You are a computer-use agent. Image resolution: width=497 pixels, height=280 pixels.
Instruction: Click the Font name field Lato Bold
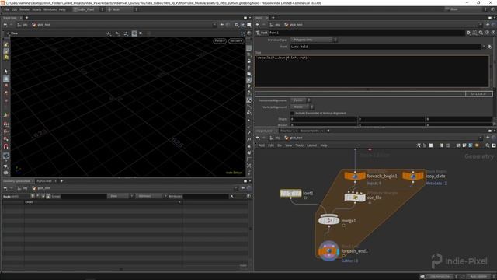pos(385,47)
